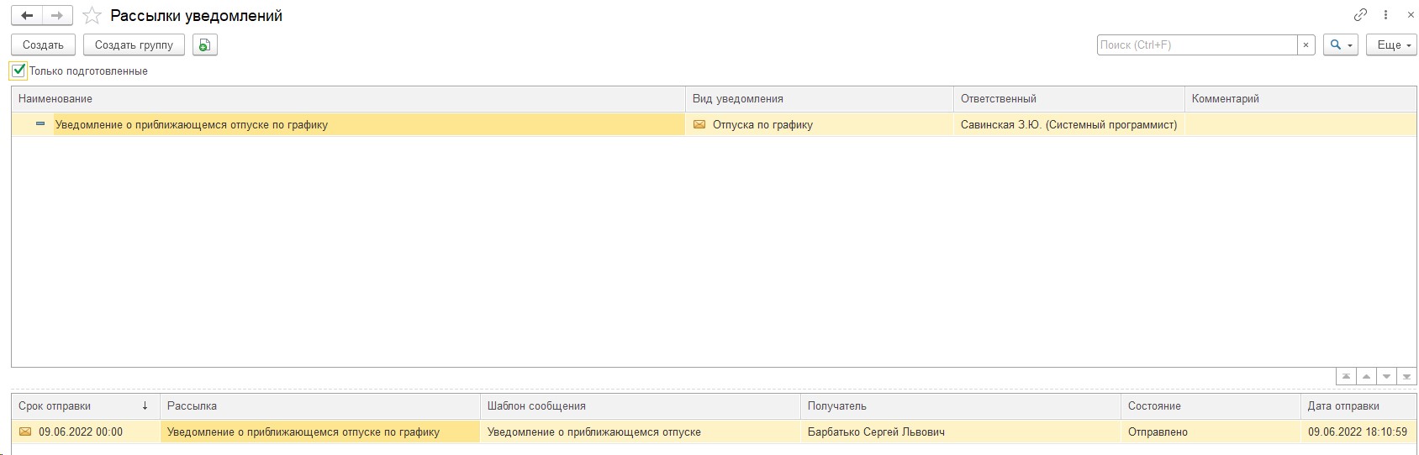Image resolution: width=1419 pixels, height=455 pixels.
Task: Toggle Только подготовленные checkbox
Action: tap(18, 71)
